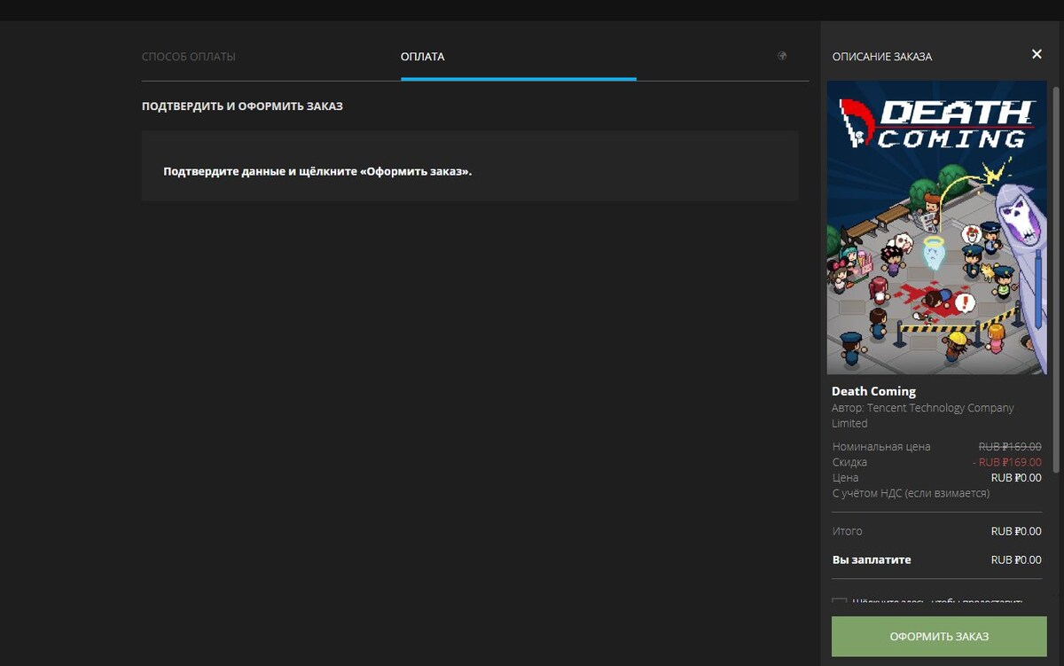1064x666 pixels.
Task: Tick the checkbox above the order button
Action: 839,603
